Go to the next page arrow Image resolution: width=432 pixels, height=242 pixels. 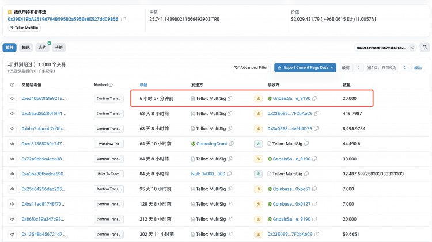[405, 67]
